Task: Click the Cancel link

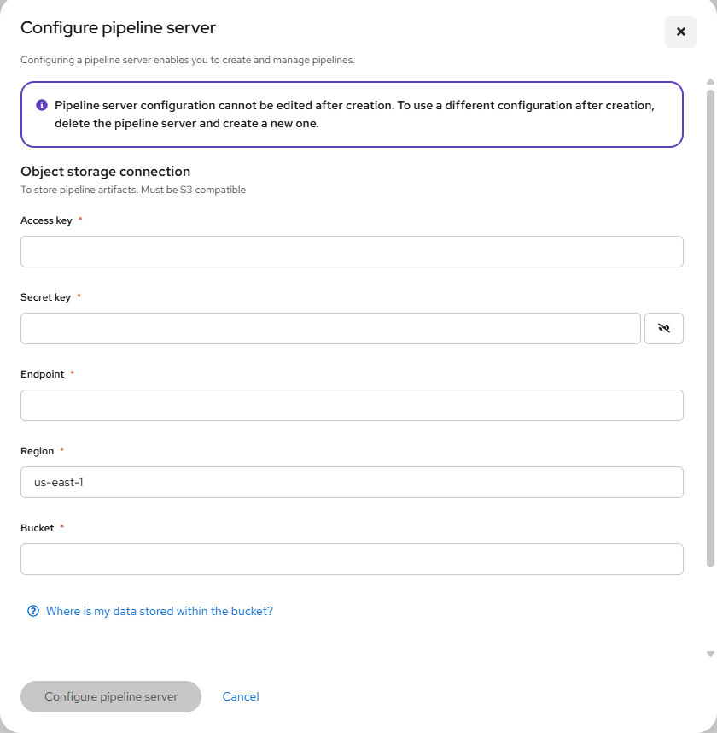Action: pyautogui.click(x=241, y=696)
